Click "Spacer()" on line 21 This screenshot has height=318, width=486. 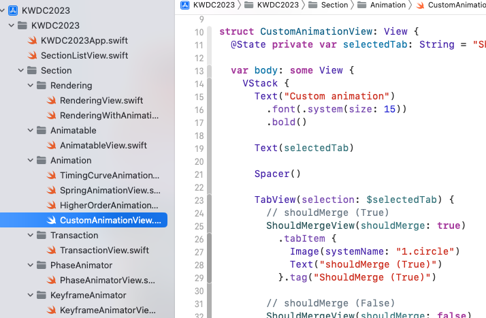coord(278,174)
